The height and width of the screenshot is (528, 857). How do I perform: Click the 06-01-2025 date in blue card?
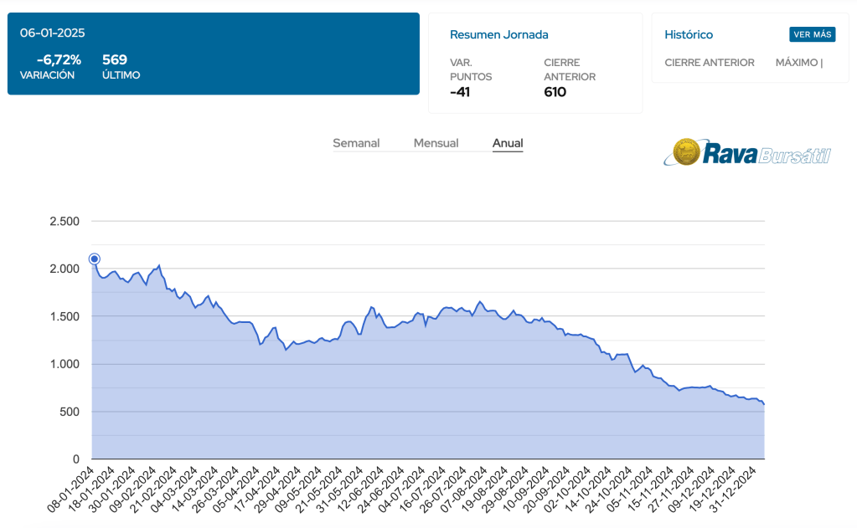(53, 33)
